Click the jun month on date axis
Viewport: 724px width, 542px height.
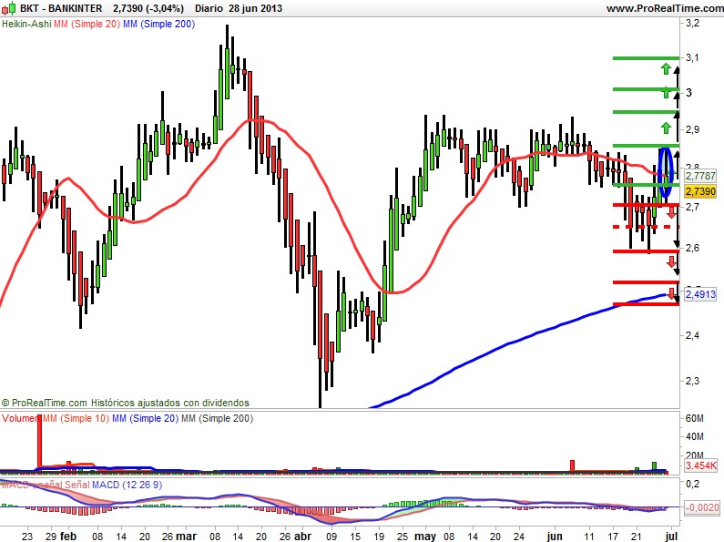point(554,536)
